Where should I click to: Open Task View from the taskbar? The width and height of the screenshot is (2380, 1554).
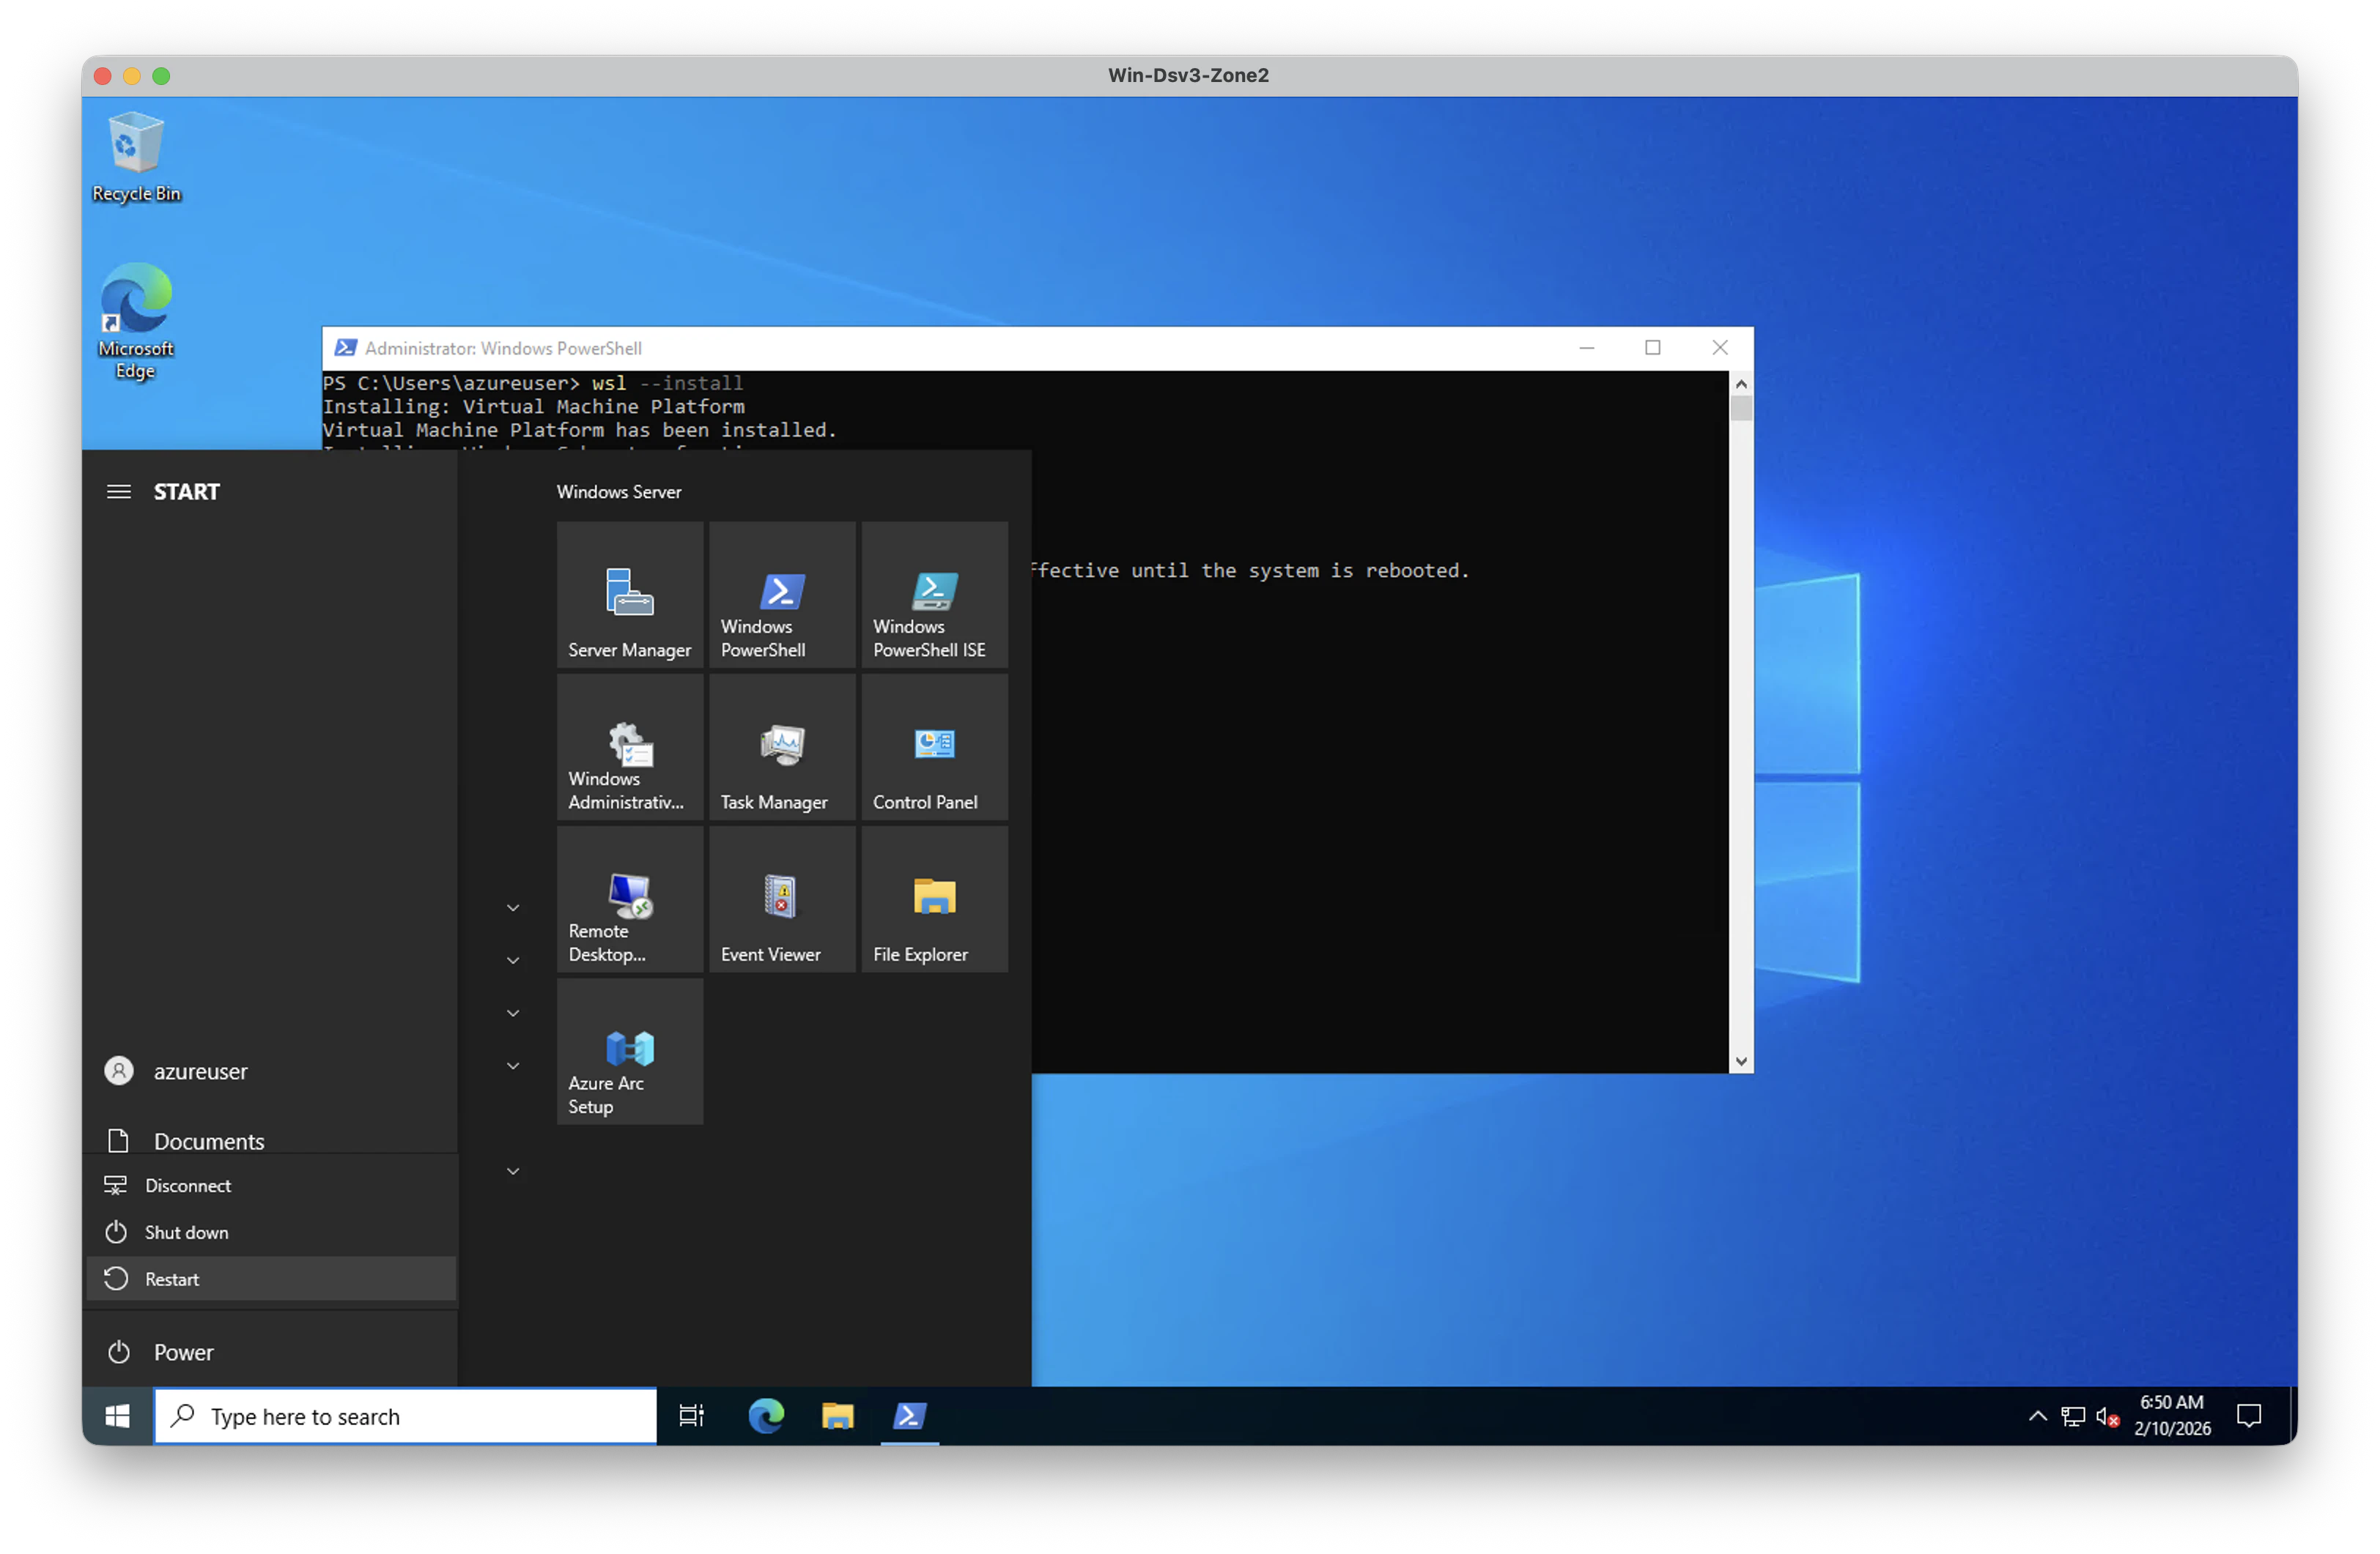click(691, 1415)
